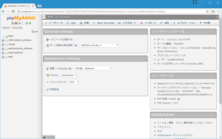Click the camera extension icon in Chrome toolbar
The image size is (222, 139).
click(x=213, y=11)
